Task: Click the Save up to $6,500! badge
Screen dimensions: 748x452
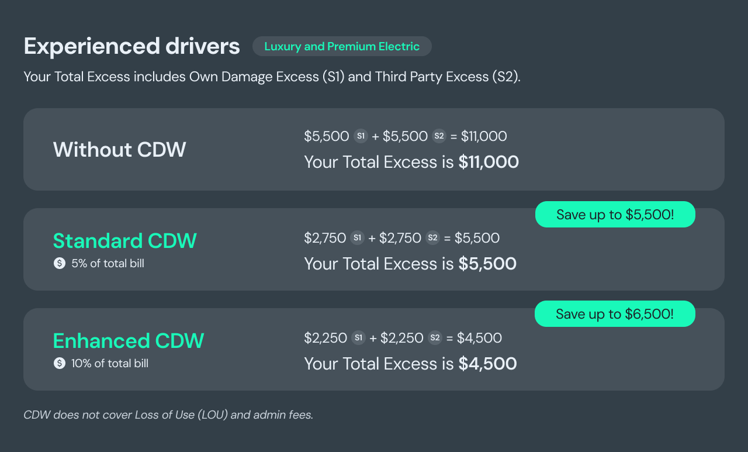Action: click(615, 314)
